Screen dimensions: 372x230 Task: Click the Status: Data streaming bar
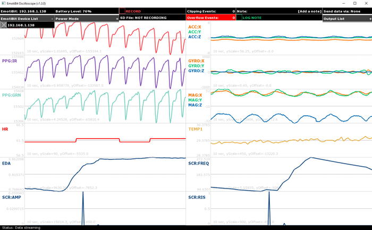[186, 228]
